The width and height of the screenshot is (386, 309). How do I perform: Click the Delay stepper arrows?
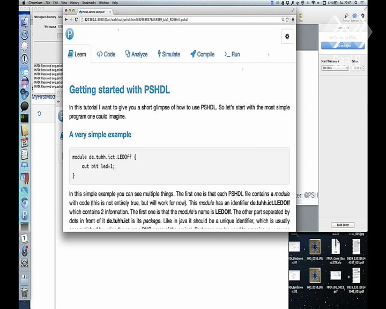point(363,68)
